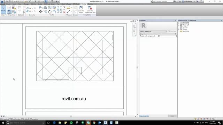Click the Windows taskbar search box

pos(25,123)
